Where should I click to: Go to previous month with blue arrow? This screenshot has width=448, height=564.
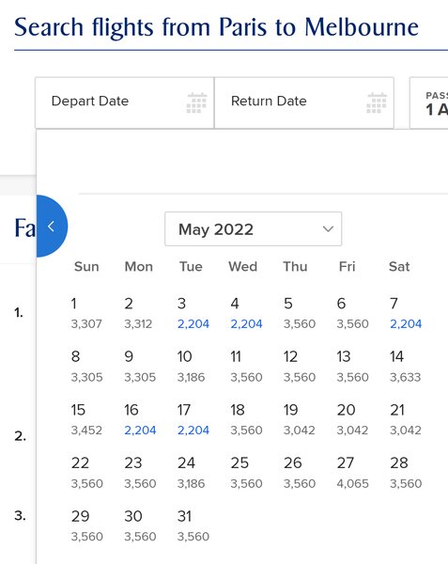(x=52, y=227)
